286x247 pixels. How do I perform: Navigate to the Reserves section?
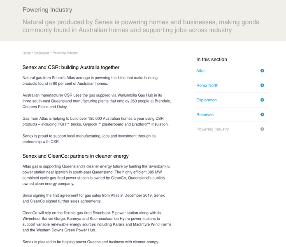tap(205, 114)
